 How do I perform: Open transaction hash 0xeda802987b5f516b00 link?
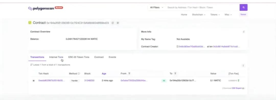pyautogui.click(x=52, y=81)
